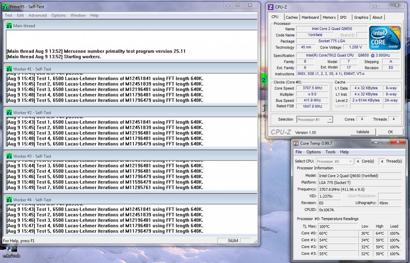Click the Core Speed value 3707.5 MHz
The height and width of the screenshot is (263, 410).
(x=313, y=88)
